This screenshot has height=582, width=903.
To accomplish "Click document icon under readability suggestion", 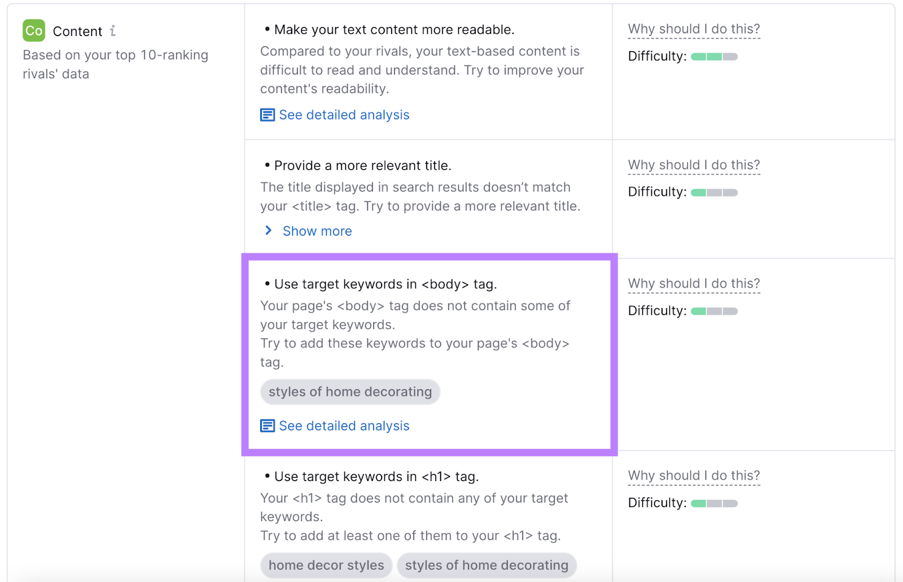I will [268, 115].
